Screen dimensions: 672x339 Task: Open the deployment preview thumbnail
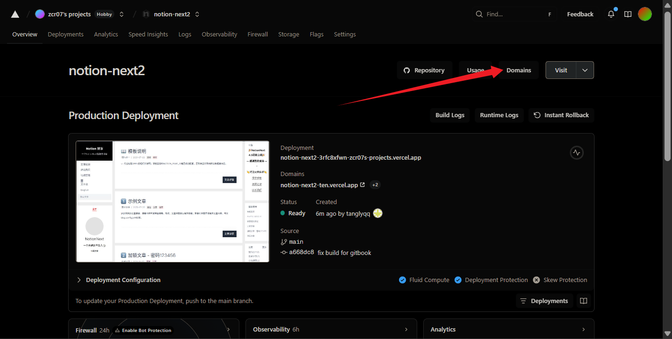(x=173, y=201)
